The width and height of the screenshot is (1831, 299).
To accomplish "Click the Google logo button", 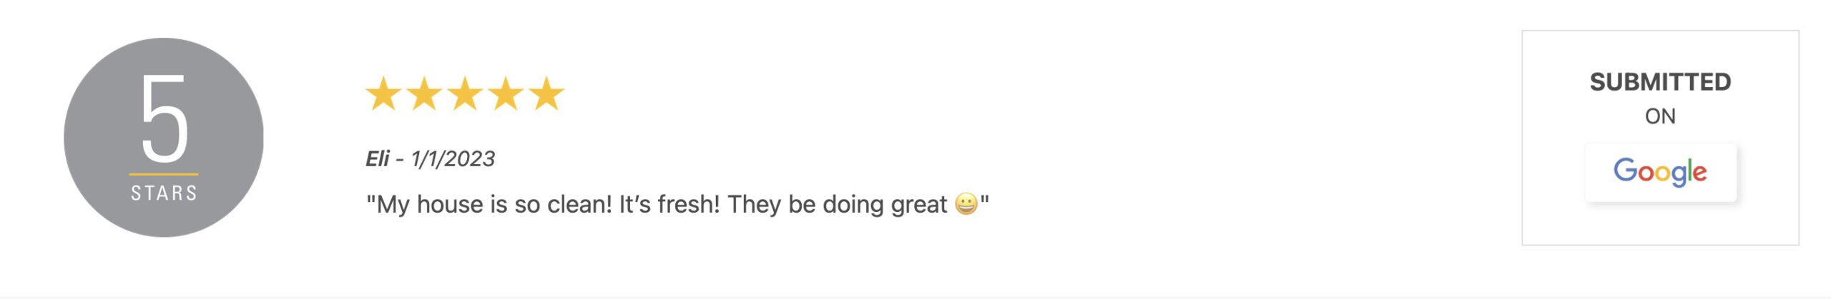I will point(1660,172).
